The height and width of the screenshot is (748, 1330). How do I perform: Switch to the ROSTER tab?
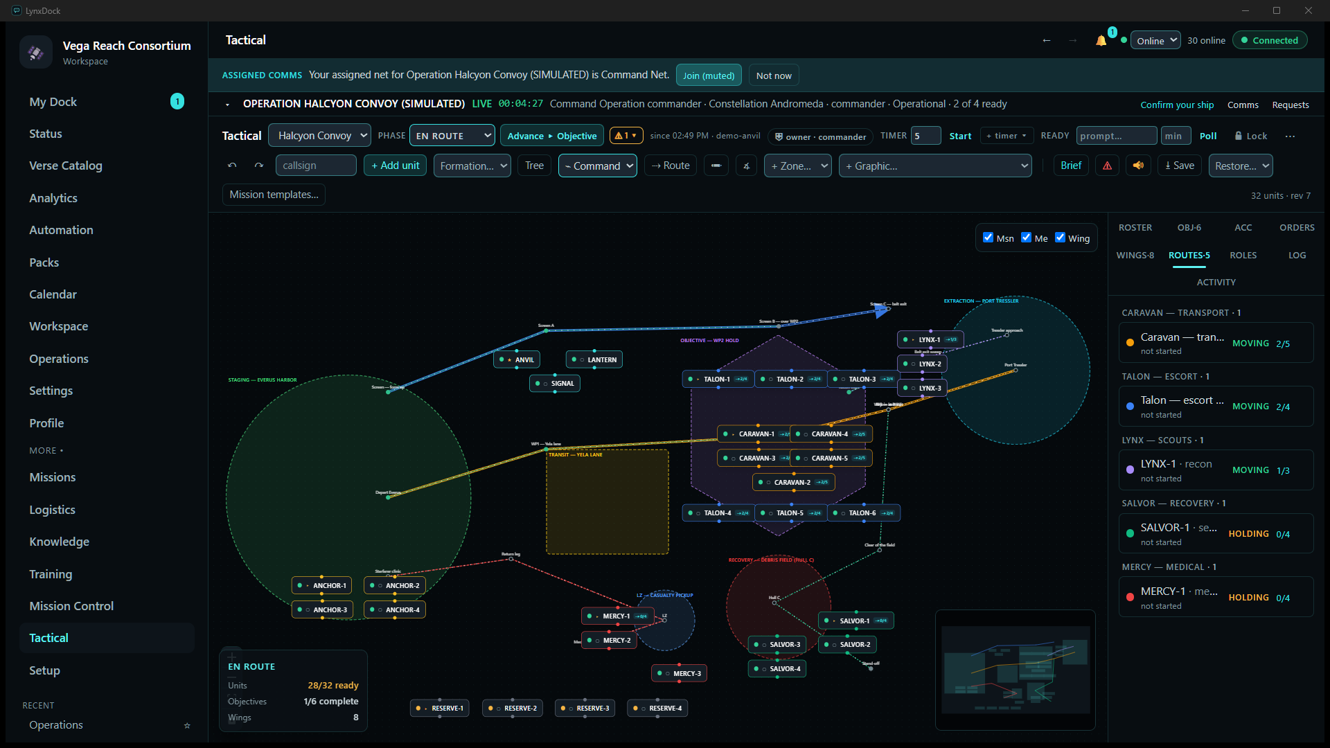(1135, 227)
